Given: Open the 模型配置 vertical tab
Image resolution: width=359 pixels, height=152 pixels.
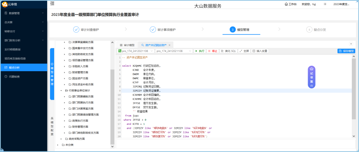Looking at the screenshot, I should (52, 126).
